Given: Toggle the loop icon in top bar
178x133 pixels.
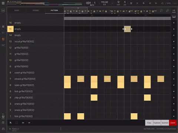Looking at the screenshot, I should click(x=118, y=3).
